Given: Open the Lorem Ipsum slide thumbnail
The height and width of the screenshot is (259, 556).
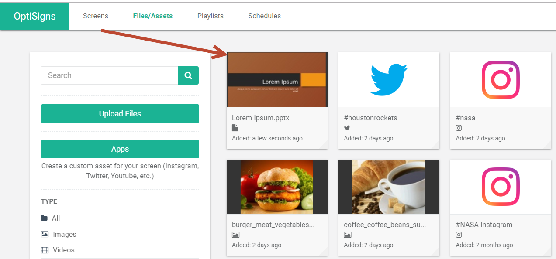Looking at the screenshot, I should point(277,79).
